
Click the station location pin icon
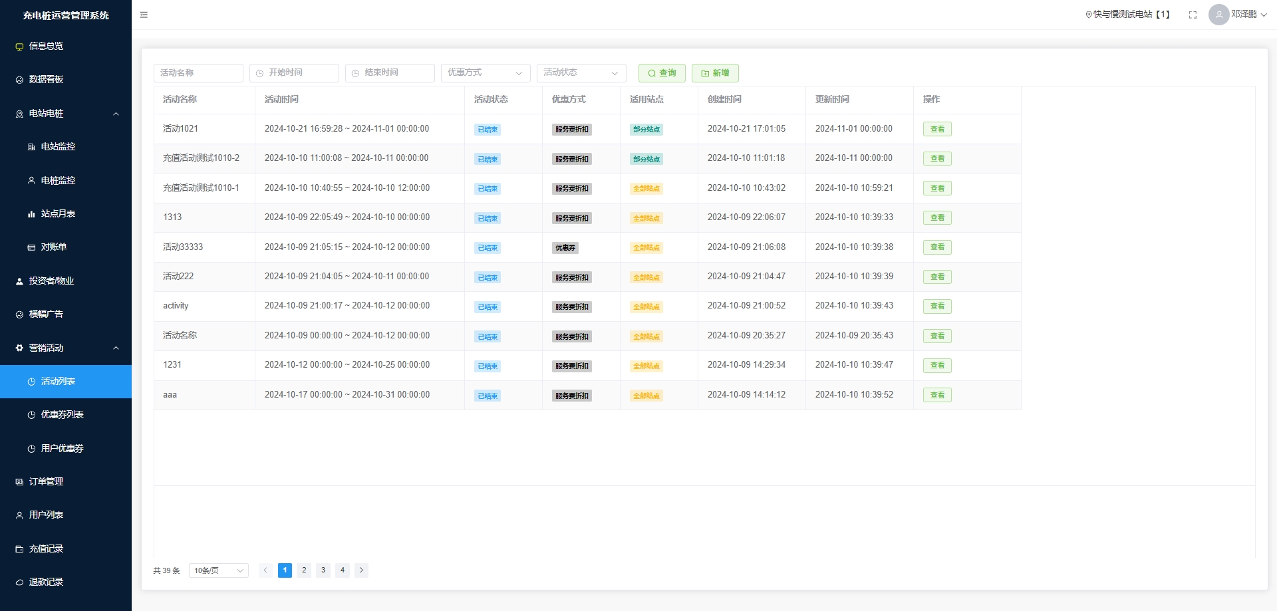[x=1089, y=15]
